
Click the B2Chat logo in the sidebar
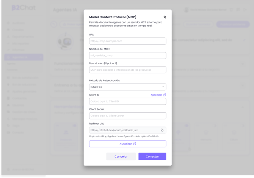pyautogui.click(x=23, y=8)
